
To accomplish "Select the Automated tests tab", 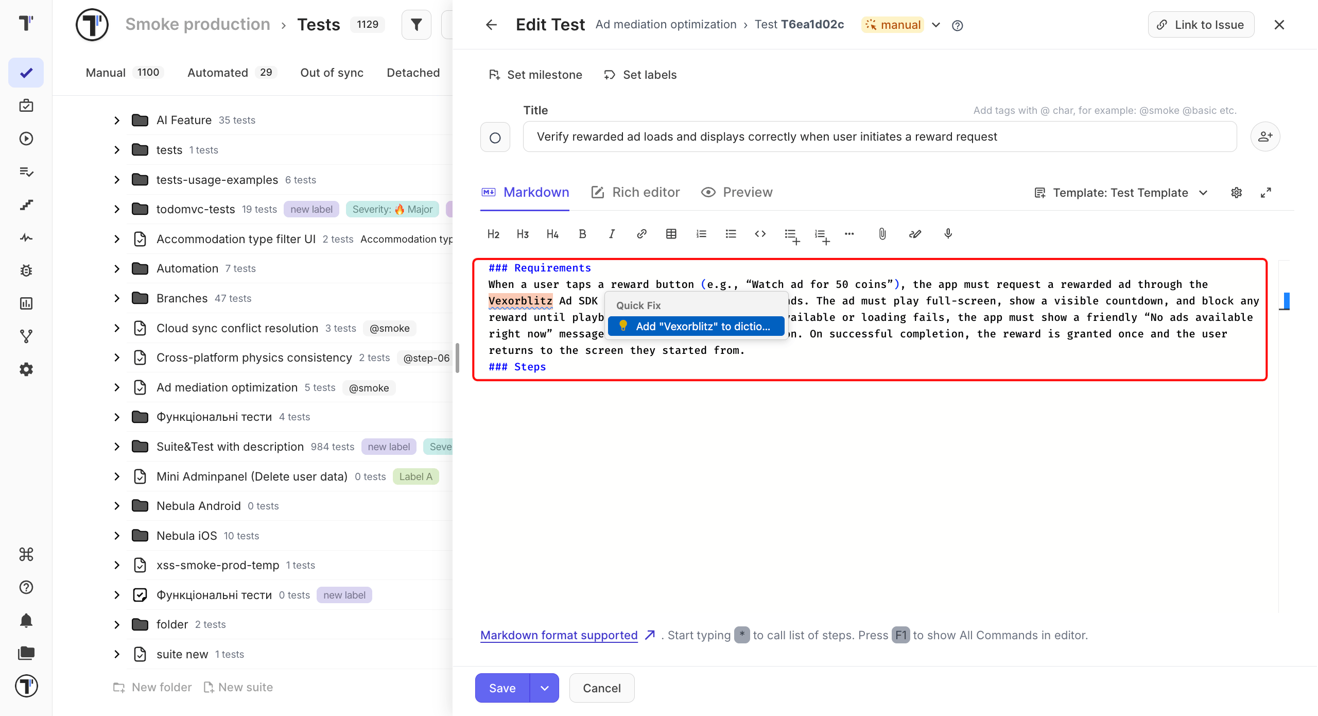I will (232, 73).
